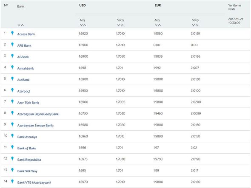251x188 pixels.
Task: Sort USD Alış column ascending with up chevron
Action: coord(85,25)
